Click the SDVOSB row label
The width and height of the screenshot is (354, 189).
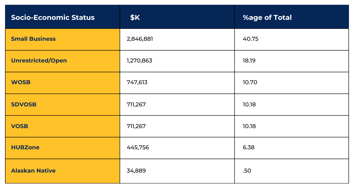24,105
